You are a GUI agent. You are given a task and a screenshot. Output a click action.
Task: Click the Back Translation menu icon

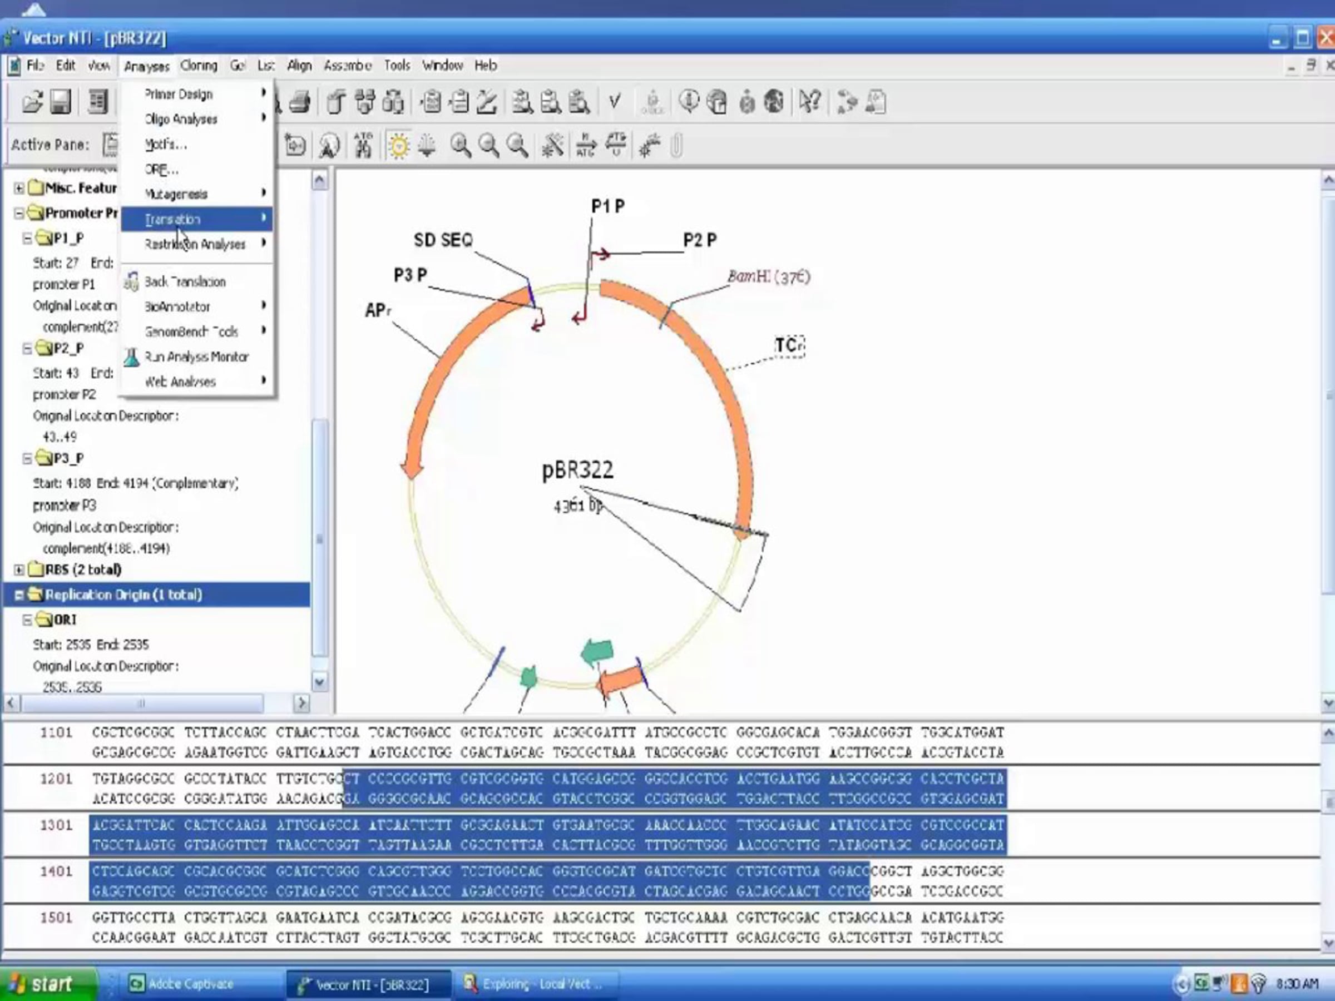click(x=132, y=281)
